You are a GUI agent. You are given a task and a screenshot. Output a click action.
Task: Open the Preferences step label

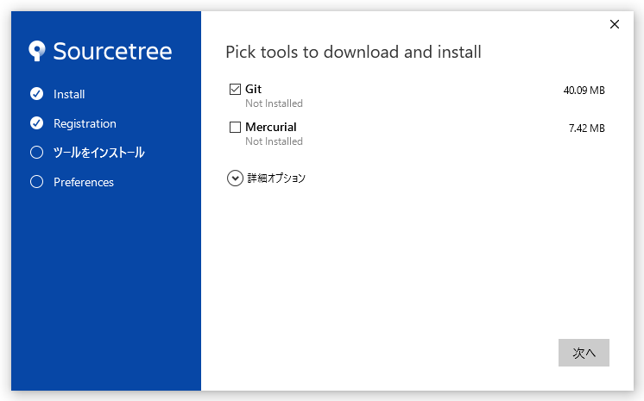point(84,182)
